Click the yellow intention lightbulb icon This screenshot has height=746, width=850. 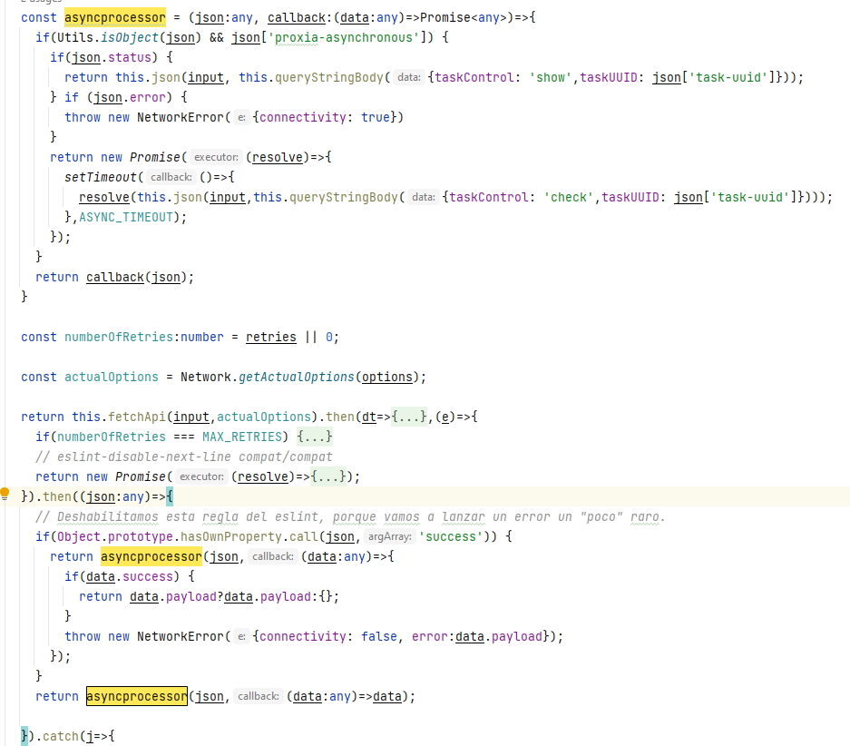(5, 494)
